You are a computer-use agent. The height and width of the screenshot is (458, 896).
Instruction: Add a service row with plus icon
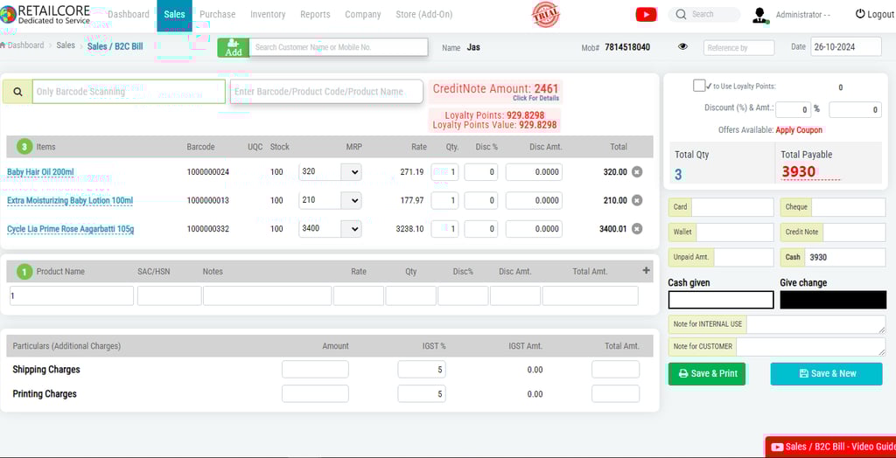click(x=647, y=271)
